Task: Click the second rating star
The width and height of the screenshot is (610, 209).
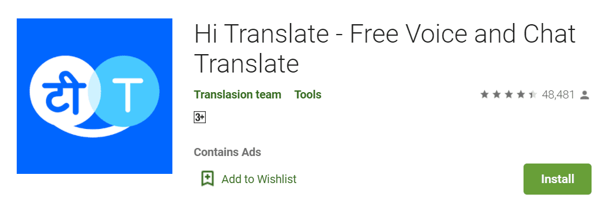Action: (x=496, y=94)
